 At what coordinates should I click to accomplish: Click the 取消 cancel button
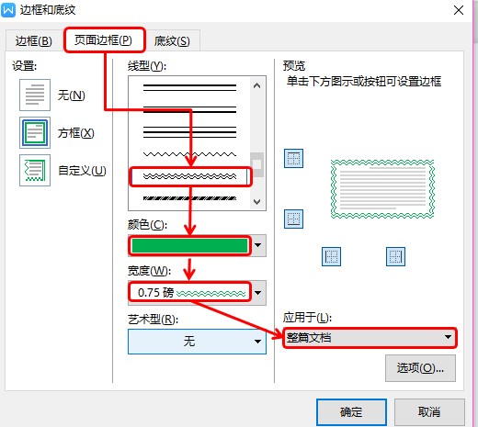(429, 412)
